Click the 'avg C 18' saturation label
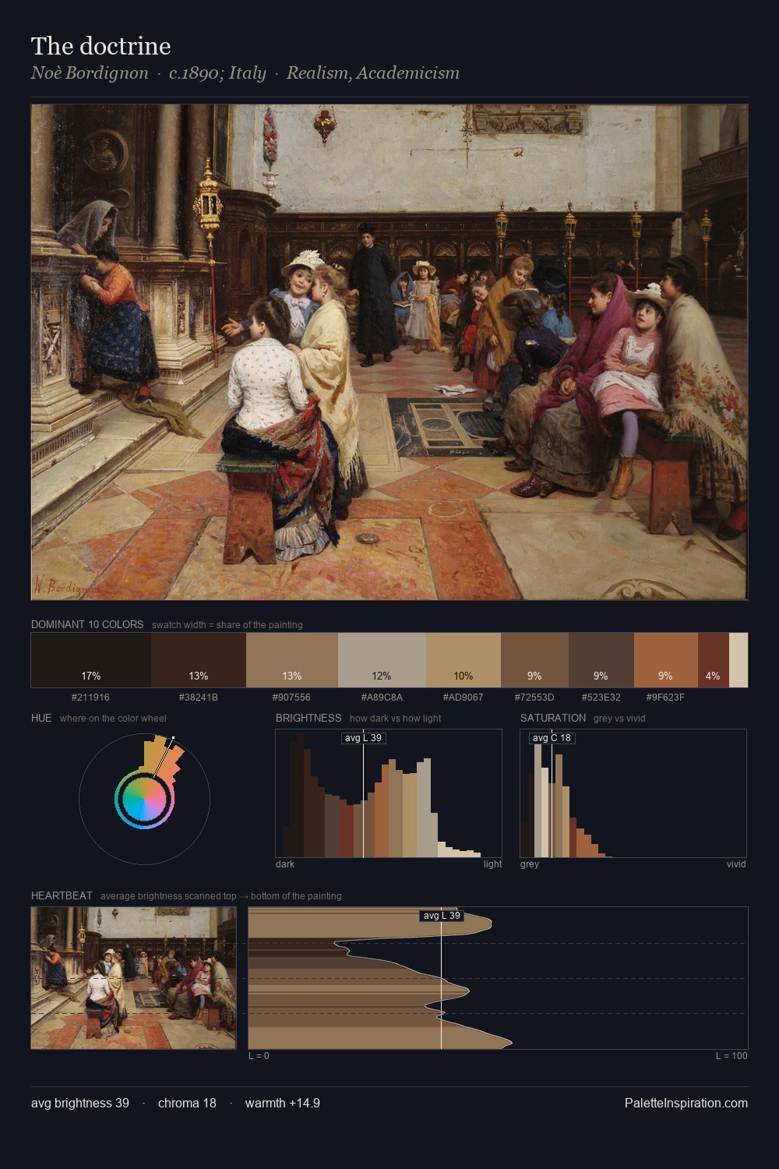 click(x=552, y=738)
